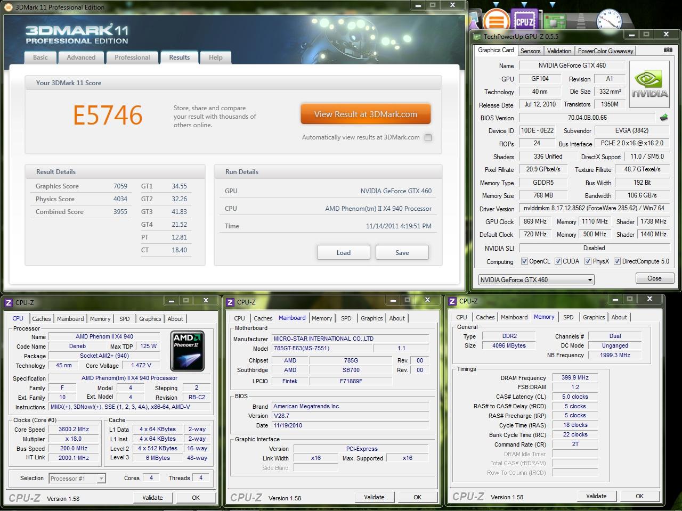Open Memory tab in the middle CPU-Z window
682x511 pixels.
[322, 318]
